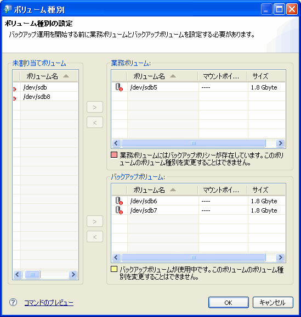Click the ---- mount point of /dev/sdb5
The width and height of the screenshot is (301, 317).
[206, 87]
